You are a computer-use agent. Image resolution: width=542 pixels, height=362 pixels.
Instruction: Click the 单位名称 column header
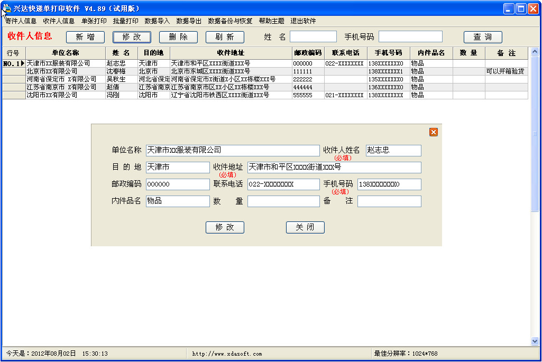(x=66, y=53)
